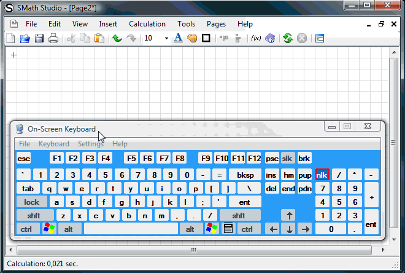This screenshot has width=405, height=273.
Task: Open the text color icon
Action: pos(178,38)
